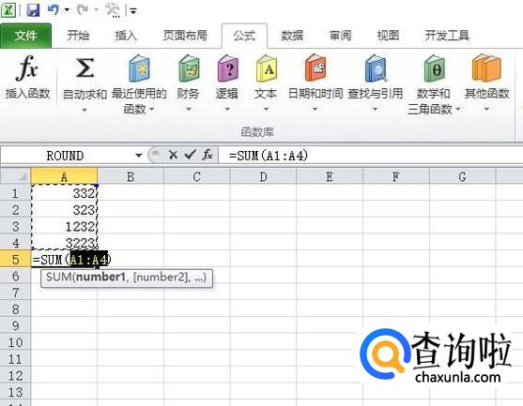This screenshot has width=523, height=406.
Task: Expand the Name Box dropdown showing ROUND
Action: (x=138, y=156)
